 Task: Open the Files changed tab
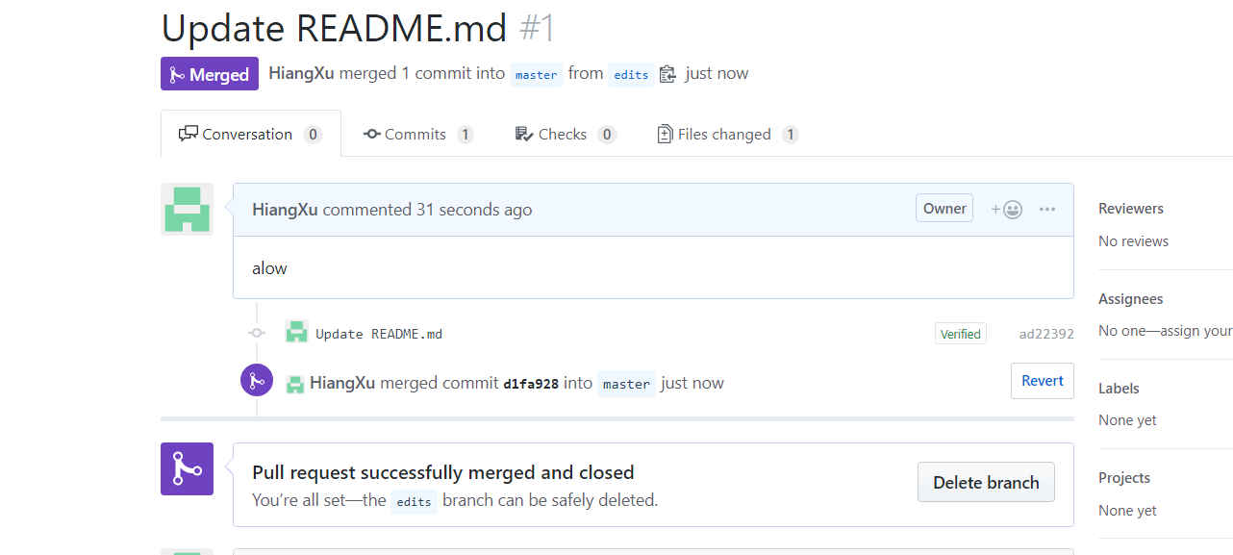click(x=726, y=135)
